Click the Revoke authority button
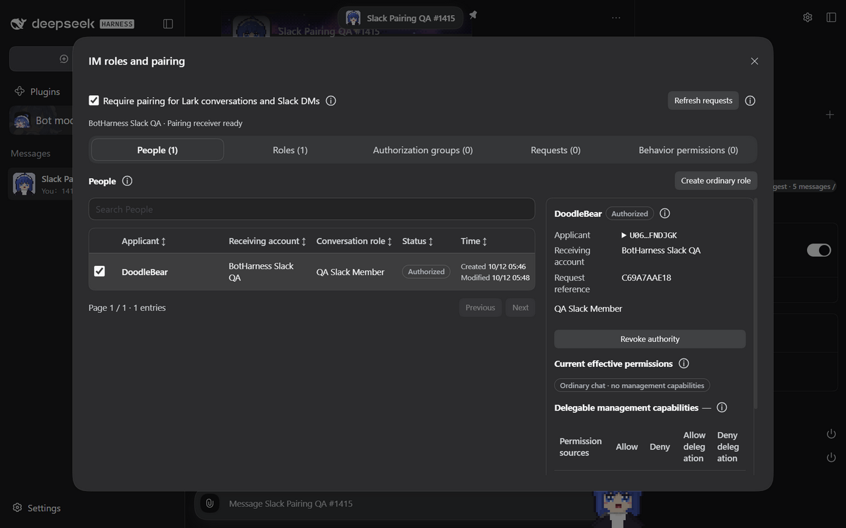846x528 pixels. 650,339
